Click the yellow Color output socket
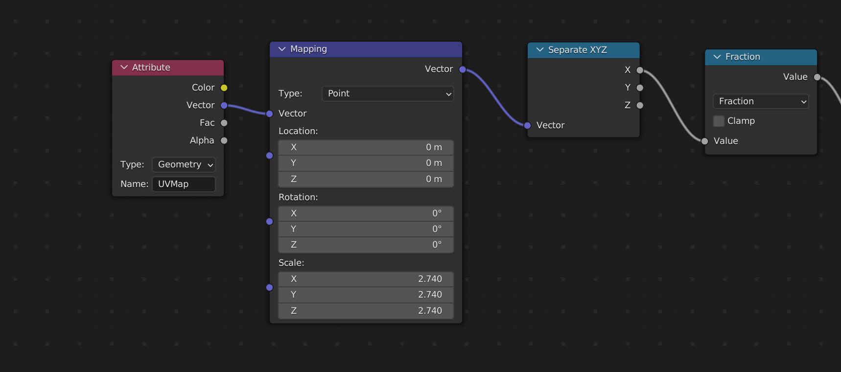This screenshot has height=372, width=841. [224, 88]
